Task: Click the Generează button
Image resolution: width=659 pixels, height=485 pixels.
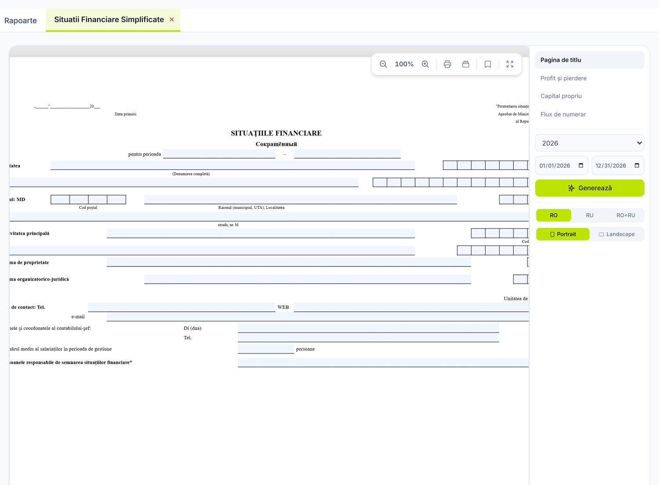Action: coord(590,188)
